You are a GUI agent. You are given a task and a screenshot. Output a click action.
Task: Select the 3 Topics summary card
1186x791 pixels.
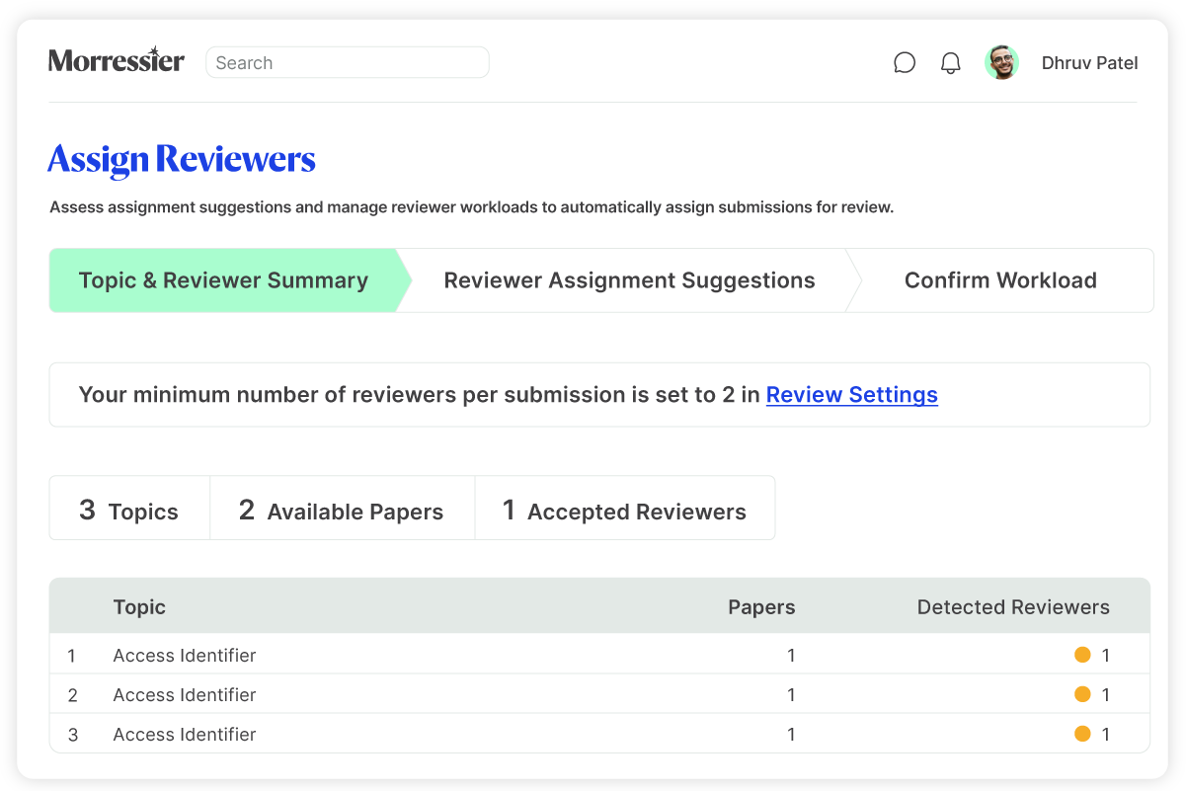(129, 510)
